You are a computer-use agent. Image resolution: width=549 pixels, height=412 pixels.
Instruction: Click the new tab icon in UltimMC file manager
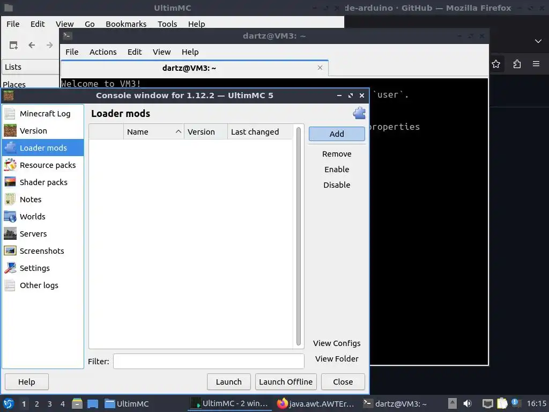coord(13,45)
